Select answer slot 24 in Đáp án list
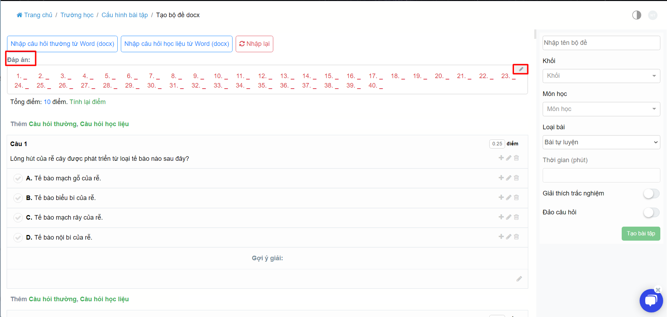The height and width of the screenshot is (317, 667). pyautogui.click(x=22, y=85)
